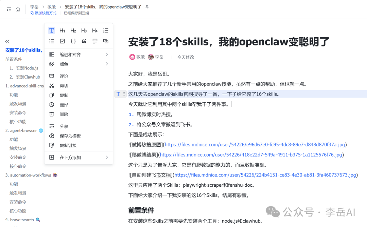Convert block to quote format
367x227 pixels.
click(x=84, y=41)
